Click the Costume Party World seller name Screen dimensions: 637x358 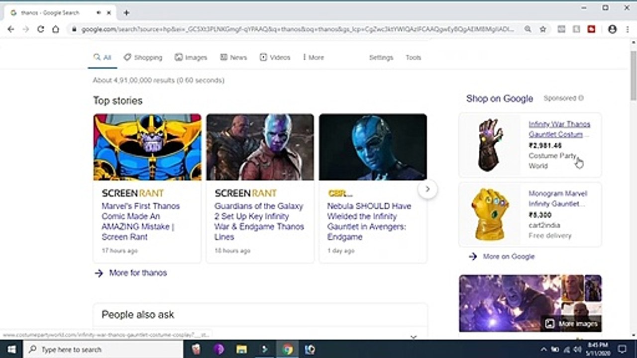point(552,161)
